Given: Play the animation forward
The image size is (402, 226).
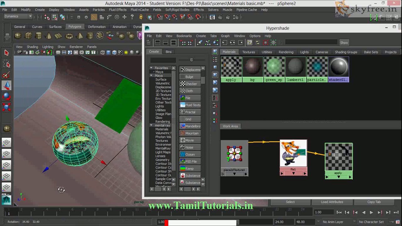Looking at the screenshot, I should click(371, 213).
